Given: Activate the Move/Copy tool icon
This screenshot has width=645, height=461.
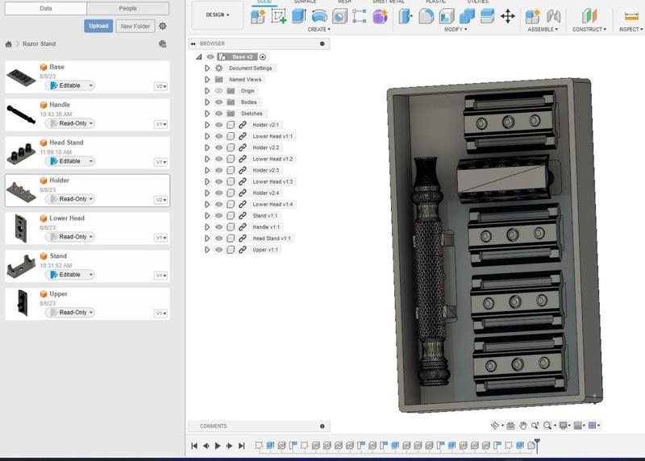Looking at the screenshot, I should [508, 16].
